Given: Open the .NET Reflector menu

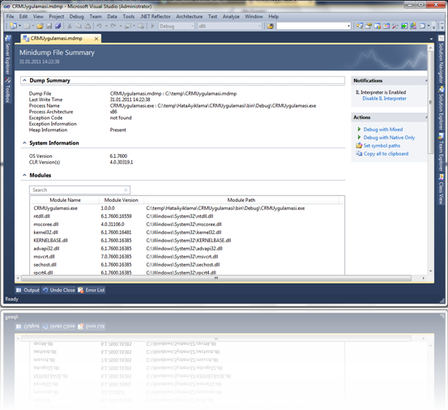Looking at the screenshot, I should pyautogui.click(x=156, y=16).
